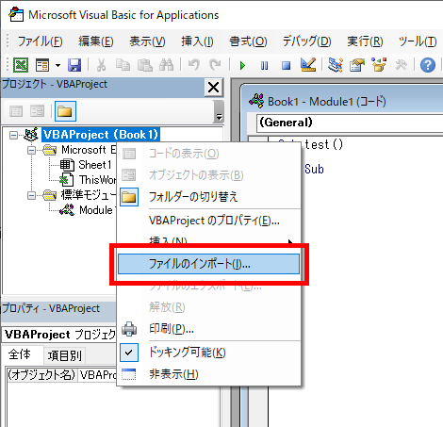Choose フォルダーの切り替え in context menu
Screen dimensions: 443x427
208,197
